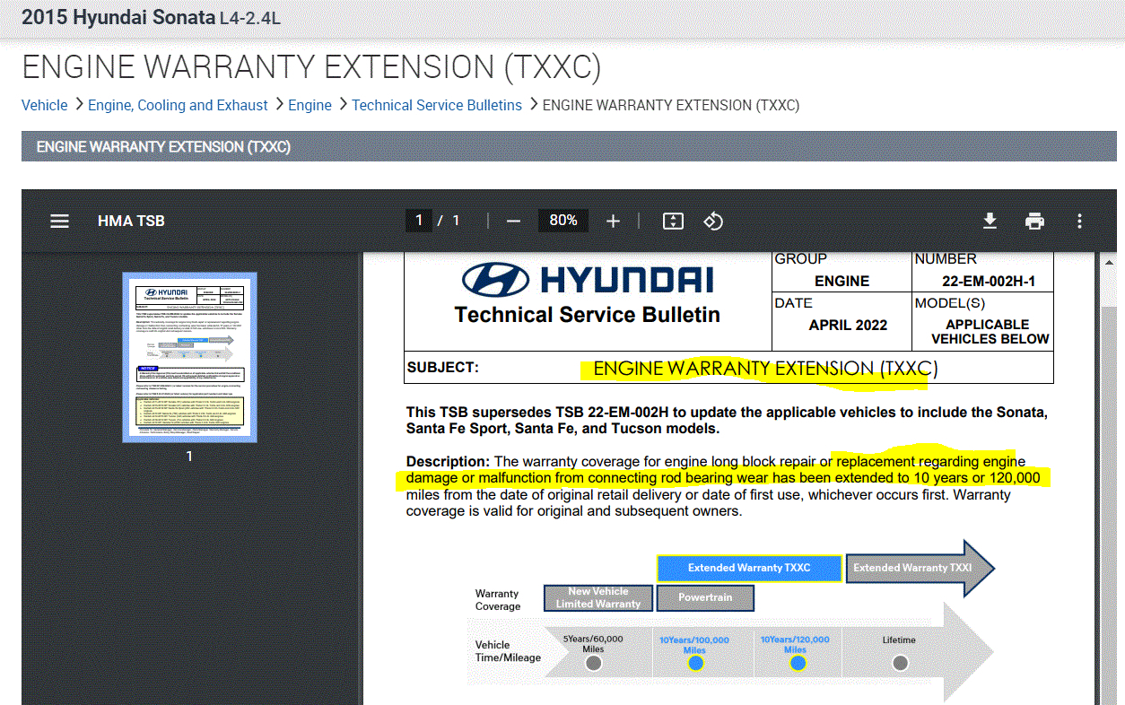Click the HMA TSB document title
Screen dimensions: 1125x705
[131, 221]
